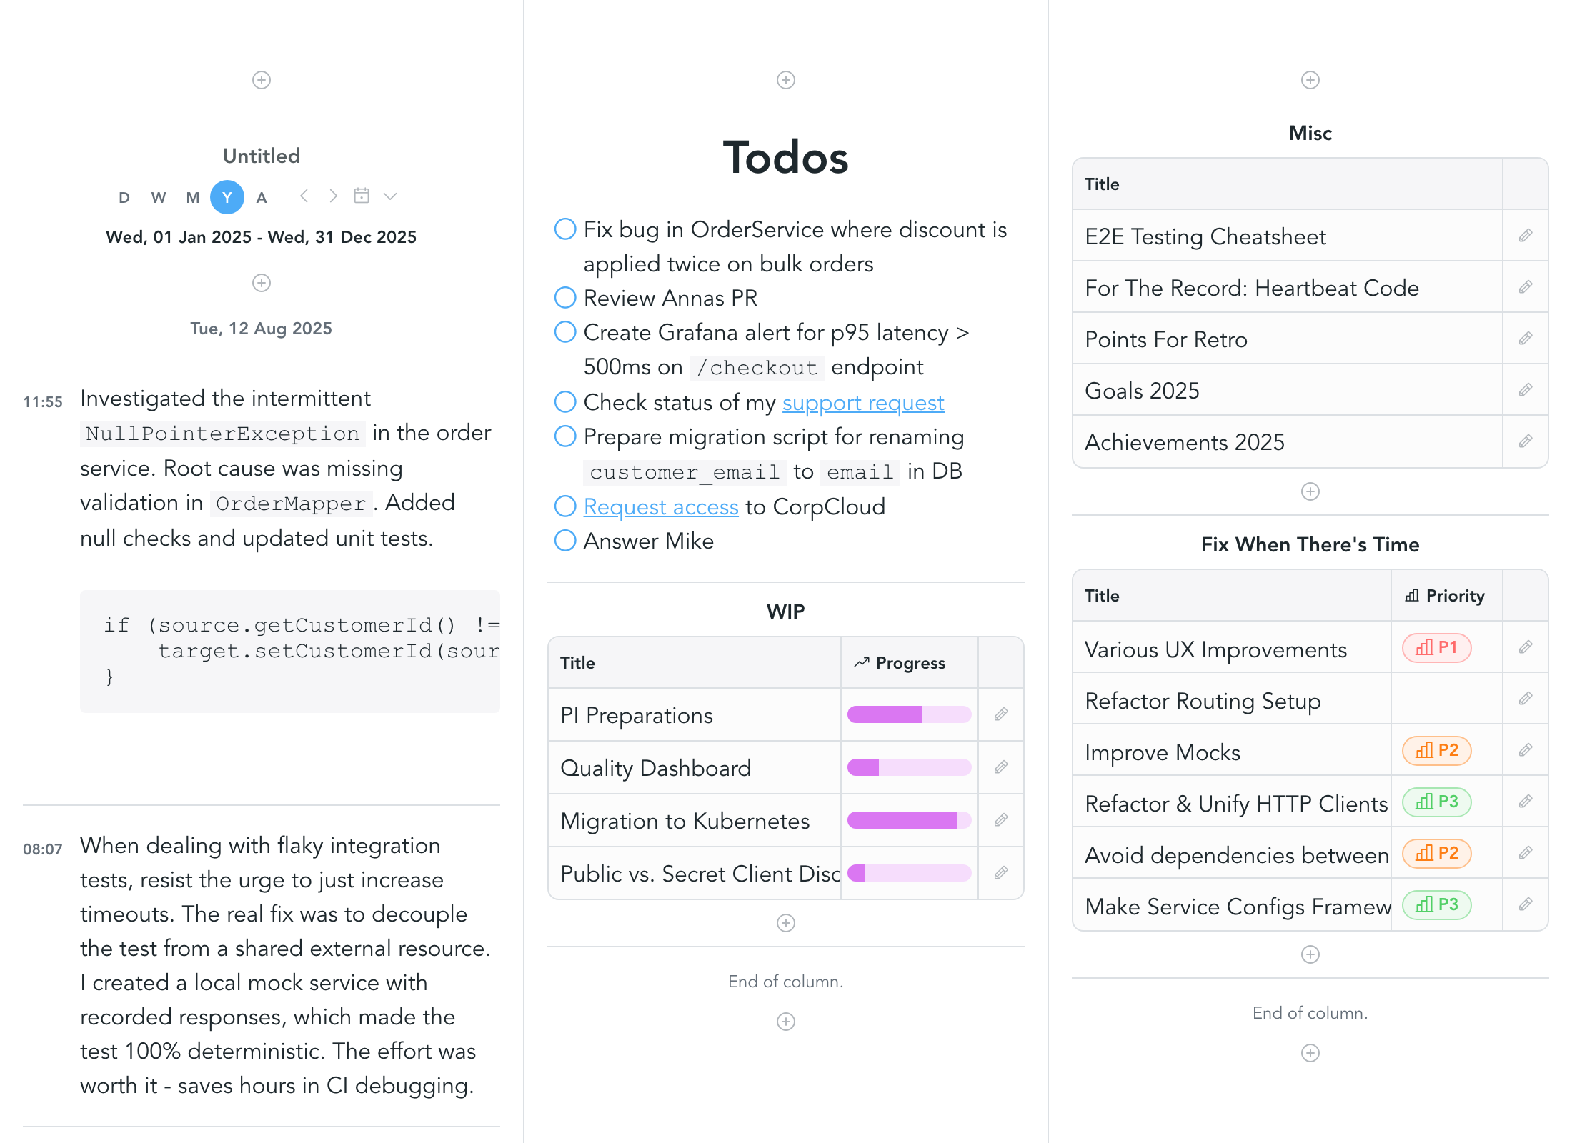Mark the Answer Mike todo as done

pyautogui.click(x=565, y=541)
